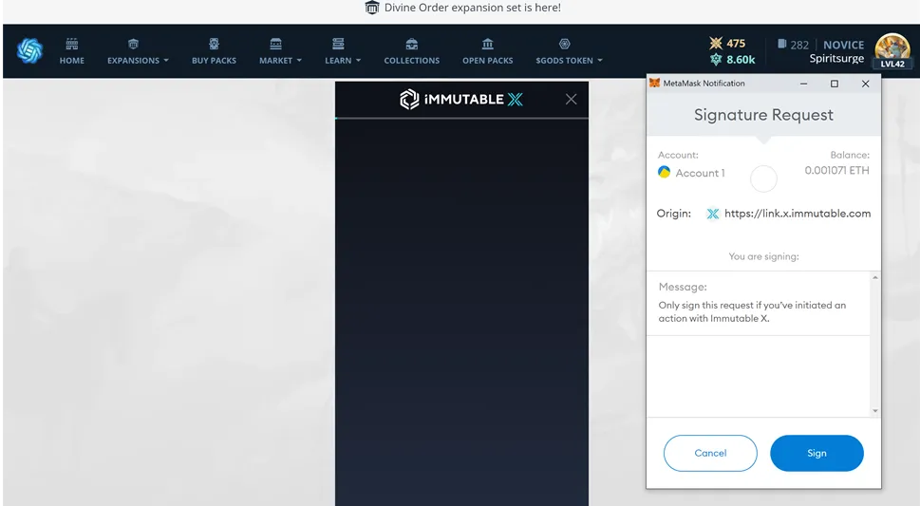The width and height of the screenshot is (920, 506).
Task: Click the 282 card count
Action: (799, 45)
